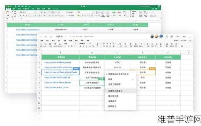The height and width of the screenshot is (126, 201).
Task: Click the Bold B button in Excel ribbon
Action: point(21,15)
